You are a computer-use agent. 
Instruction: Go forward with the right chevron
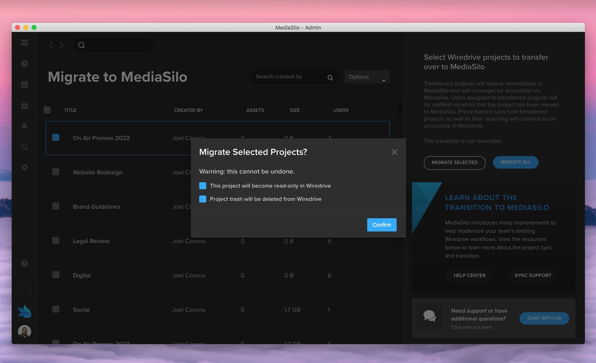61,45
